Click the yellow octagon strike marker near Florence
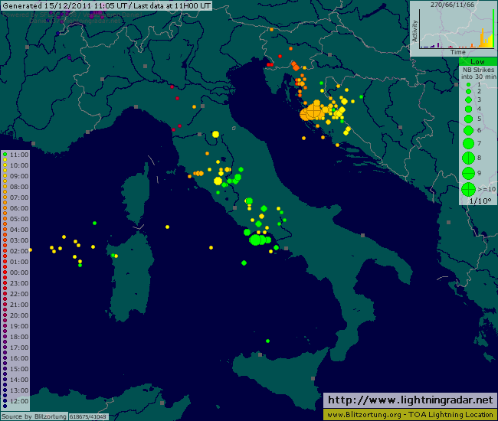The image size is (498, 421). click(215, 134)
